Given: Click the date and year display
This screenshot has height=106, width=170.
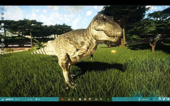Looking at the screenshot, I should point(146,99).
